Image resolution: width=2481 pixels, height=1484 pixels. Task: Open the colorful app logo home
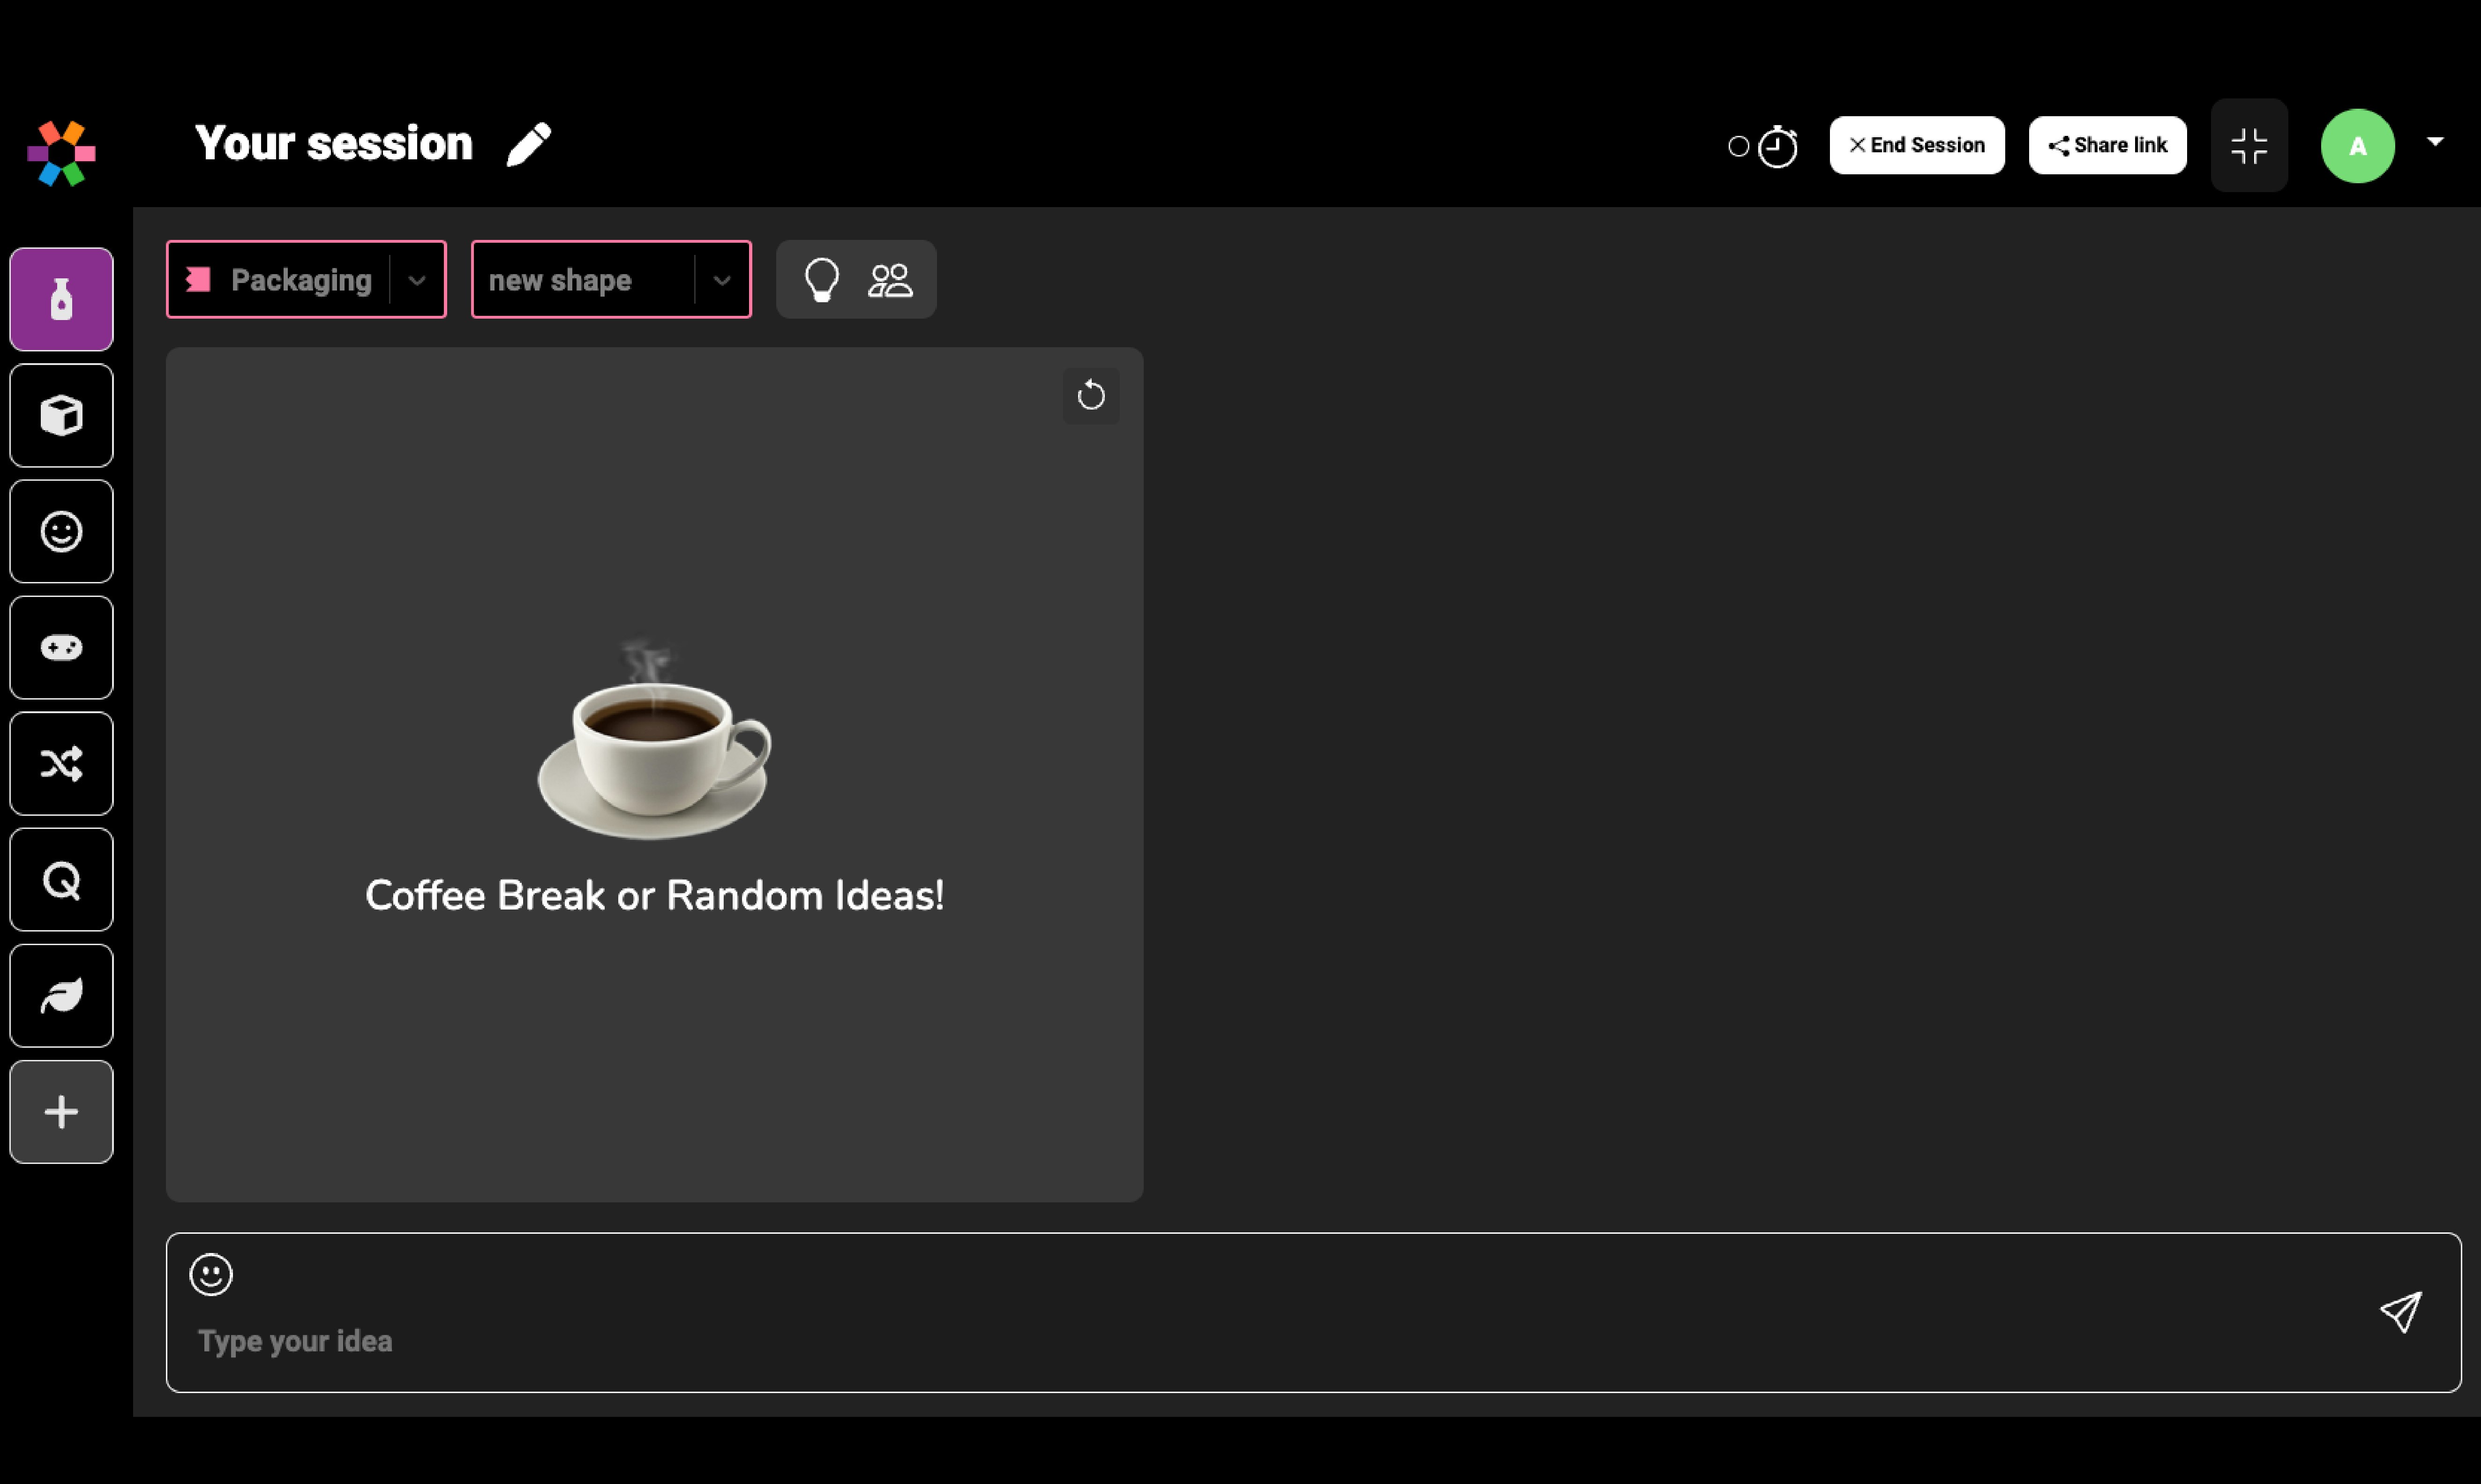tap(62, 153)
